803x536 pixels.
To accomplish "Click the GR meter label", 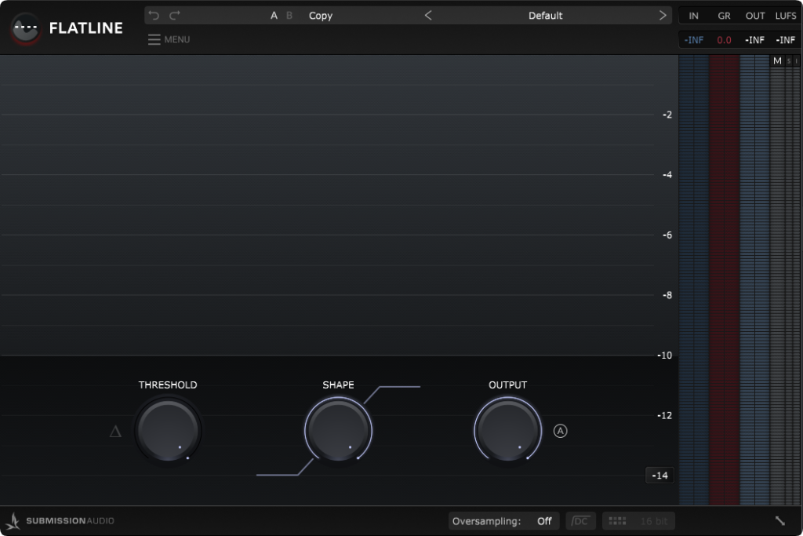I will click(x=724, y=16).
